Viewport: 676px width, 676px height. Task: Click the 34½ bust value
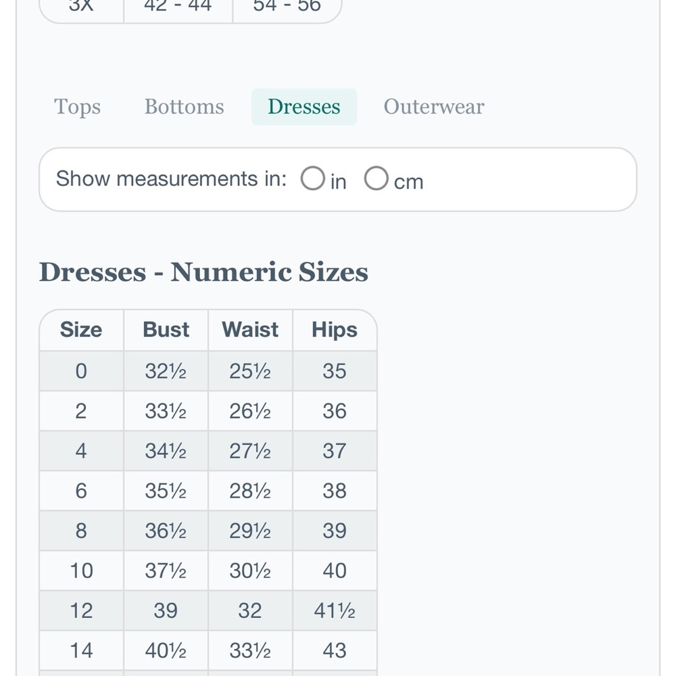tap(166, 451)
